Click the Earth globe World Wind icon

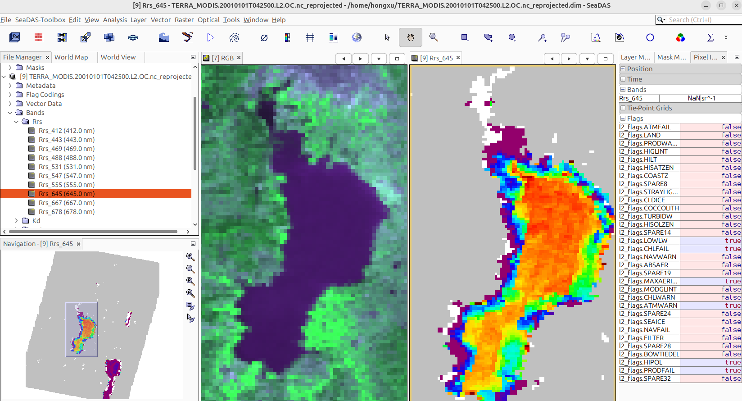pos(357,37)
